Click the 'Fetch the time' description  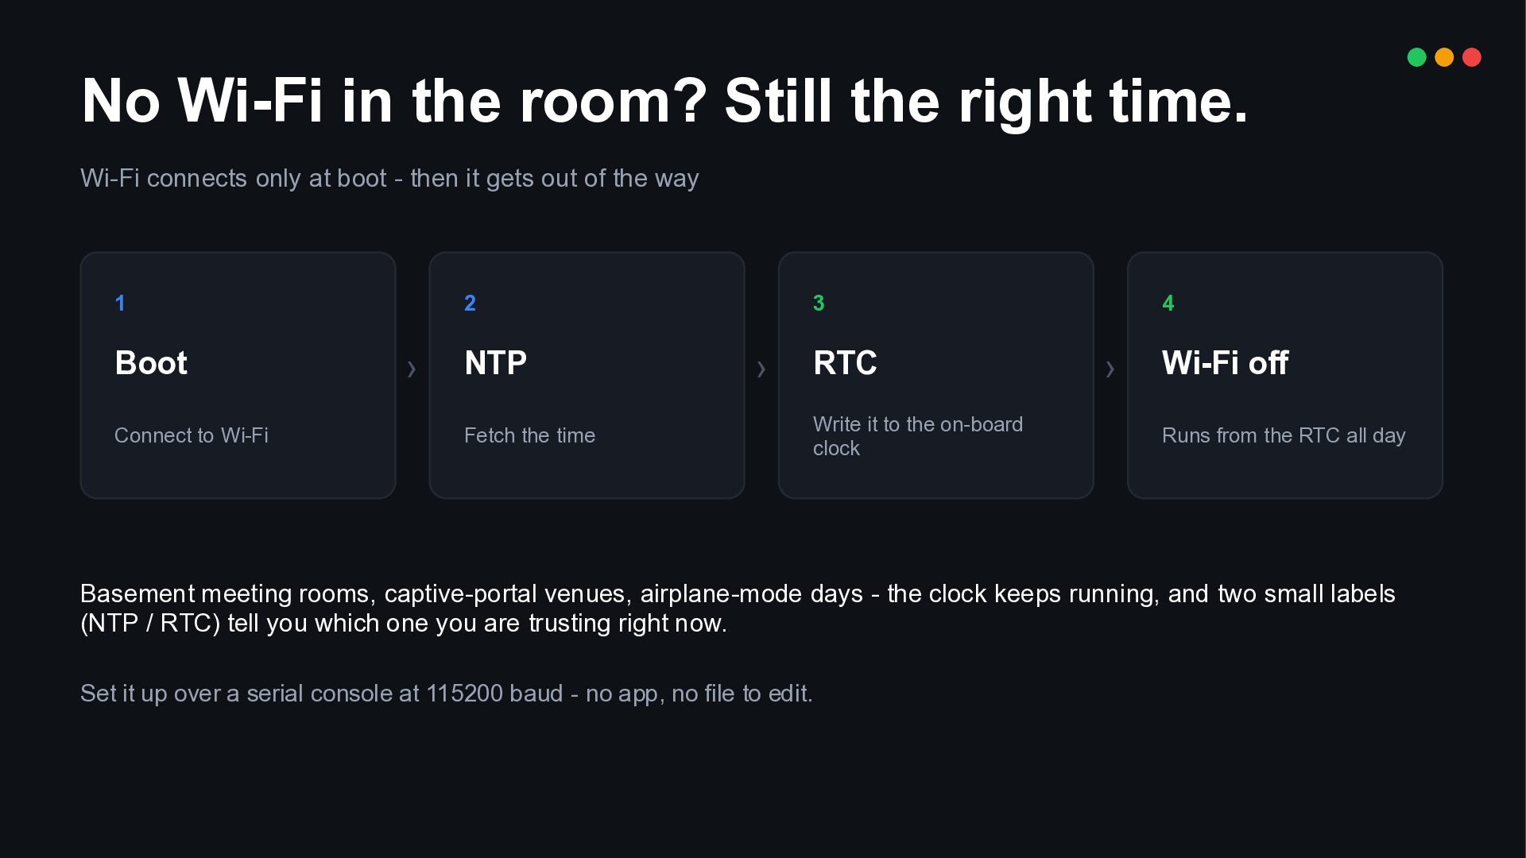pyautogui.click(x=529, y=435)
